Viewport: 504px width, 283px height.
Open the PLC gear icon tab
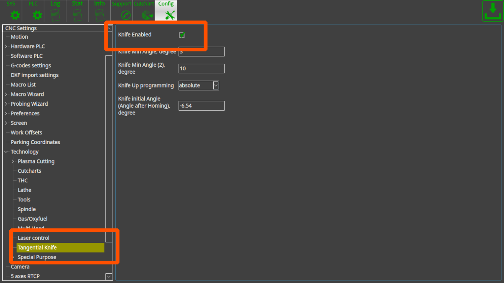(33, 11)
